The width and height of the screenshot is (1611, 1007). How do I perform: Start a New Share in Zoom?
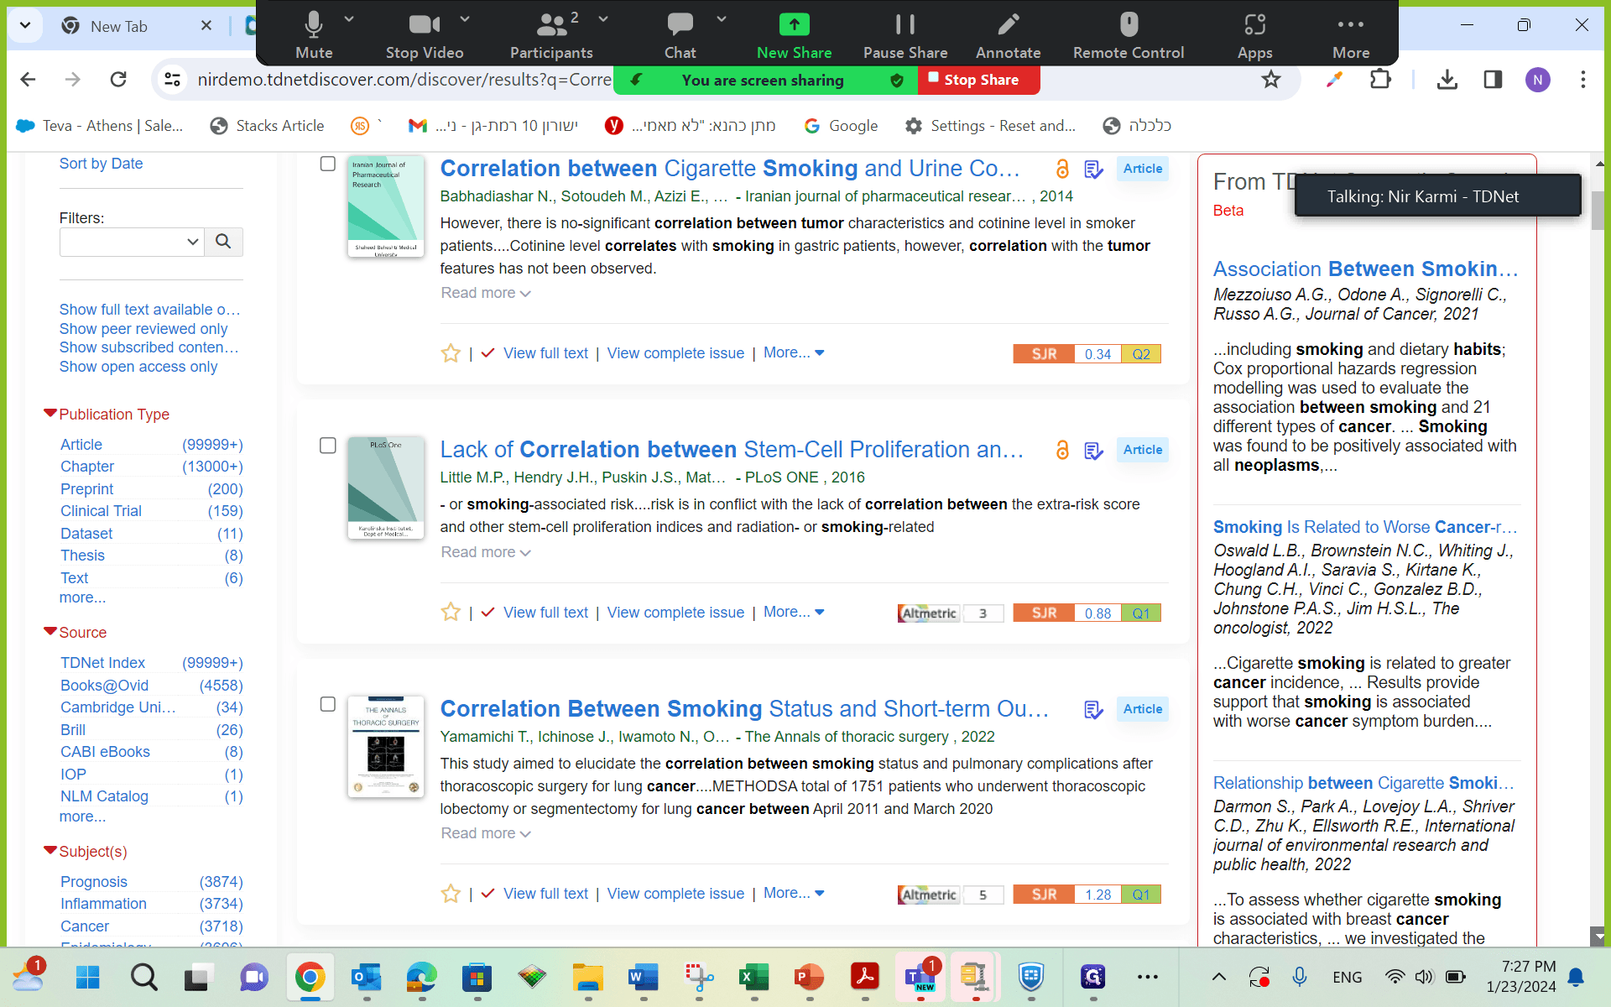(794, 35)
